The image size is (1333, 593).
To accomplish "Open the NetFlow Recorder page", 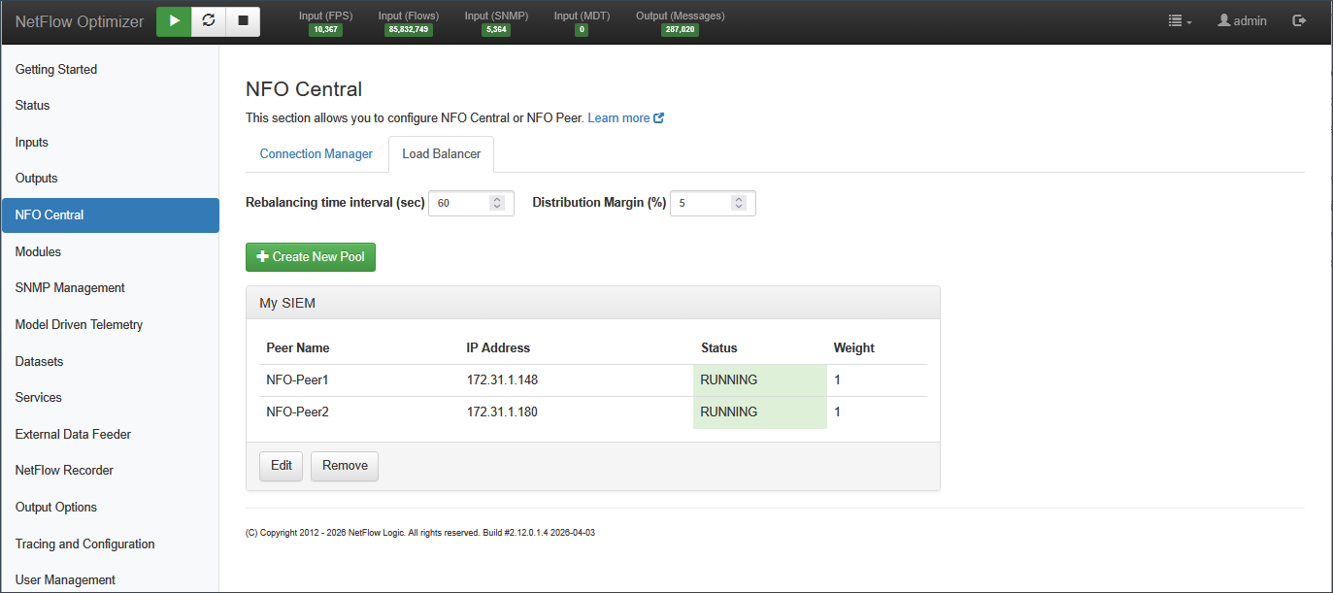I will [x=64, y=471].
